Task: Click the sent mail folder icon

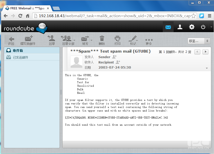Action: [9, 57]
